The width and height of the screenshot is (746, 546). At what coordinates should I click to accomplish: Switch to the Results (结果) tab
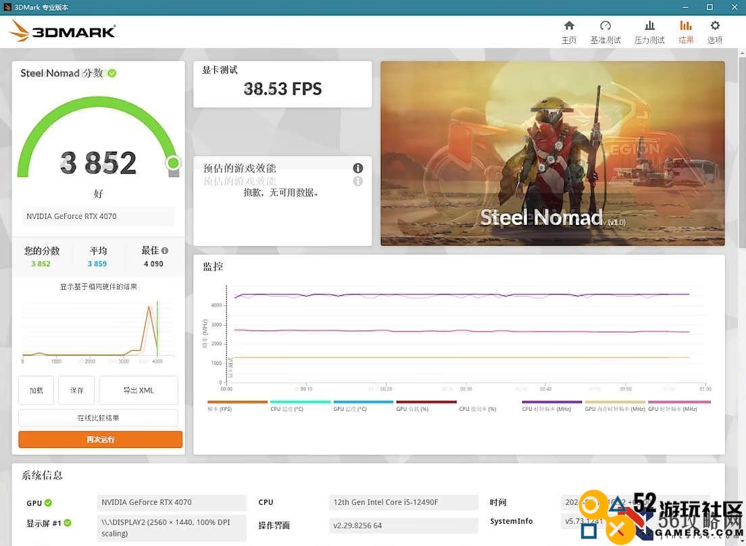686,32
